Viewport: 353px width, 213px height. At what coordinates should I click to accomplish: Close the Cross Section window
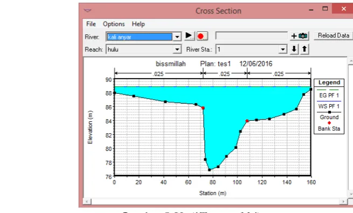(343, 9)
